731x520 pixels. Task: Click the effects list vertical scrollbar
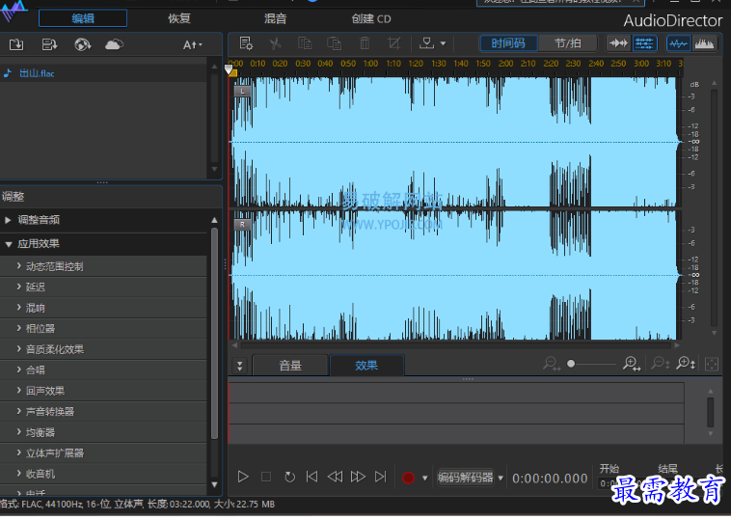pos(214,334)
